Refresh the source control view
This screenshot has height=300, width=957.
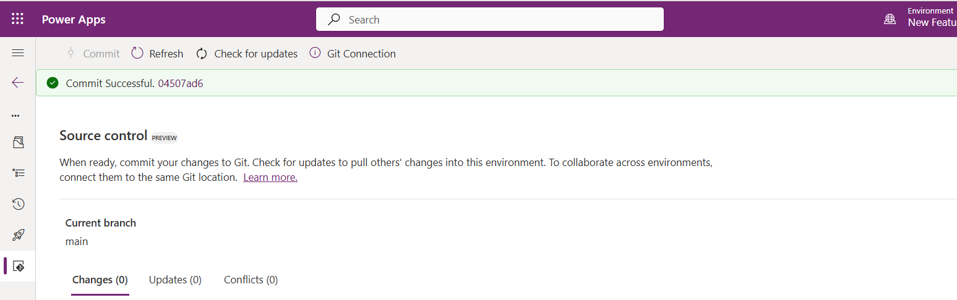tap(158, 54)
